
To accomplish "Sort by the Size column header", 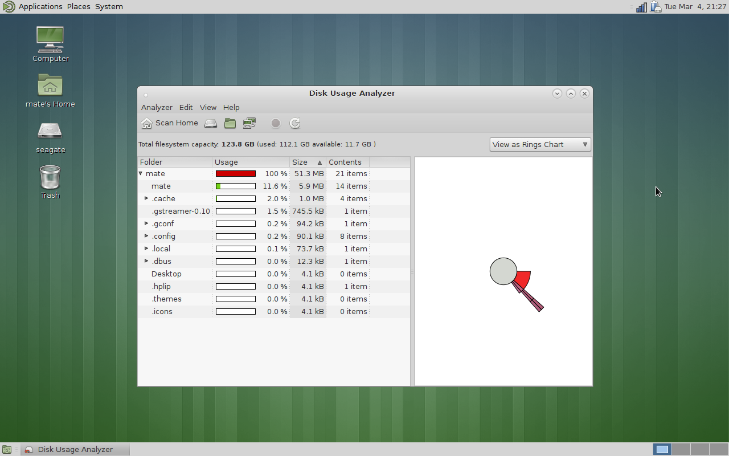I will [x=307, y=162].
